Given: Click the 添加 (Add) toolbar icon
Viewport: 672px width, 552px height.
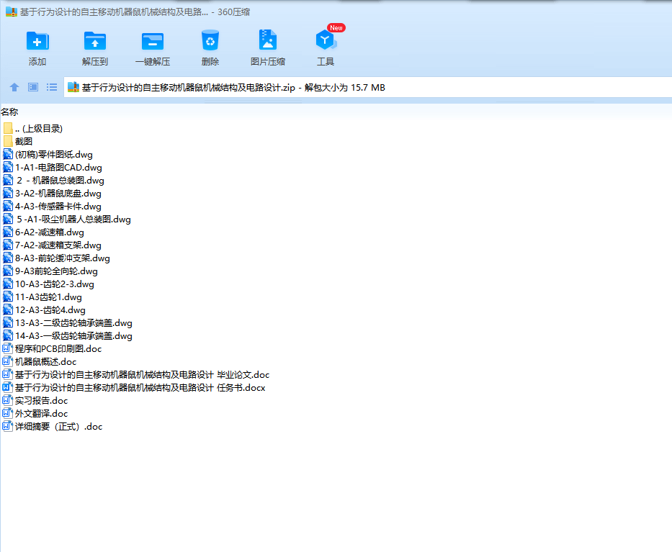Looking at the screenshot, I should click(37, 42).
